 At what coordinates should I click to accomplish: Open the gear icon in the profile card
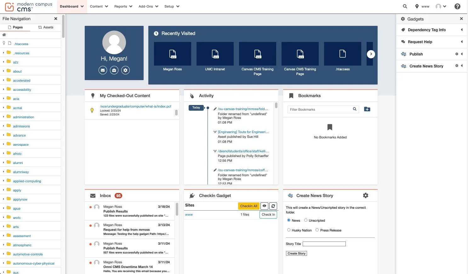tap(125, 70)
